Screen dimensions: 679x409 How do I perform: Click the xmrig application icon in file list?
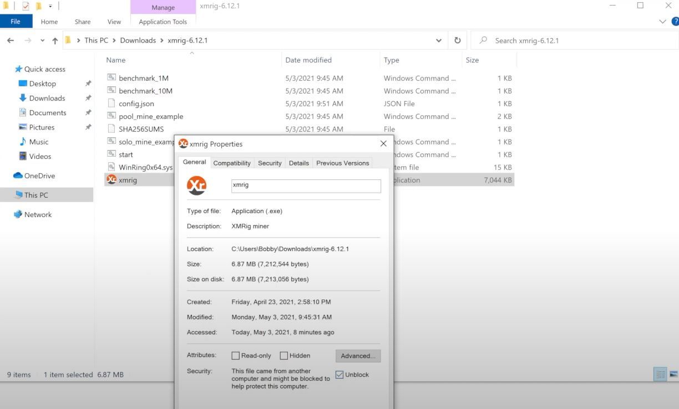coord(112,180)
